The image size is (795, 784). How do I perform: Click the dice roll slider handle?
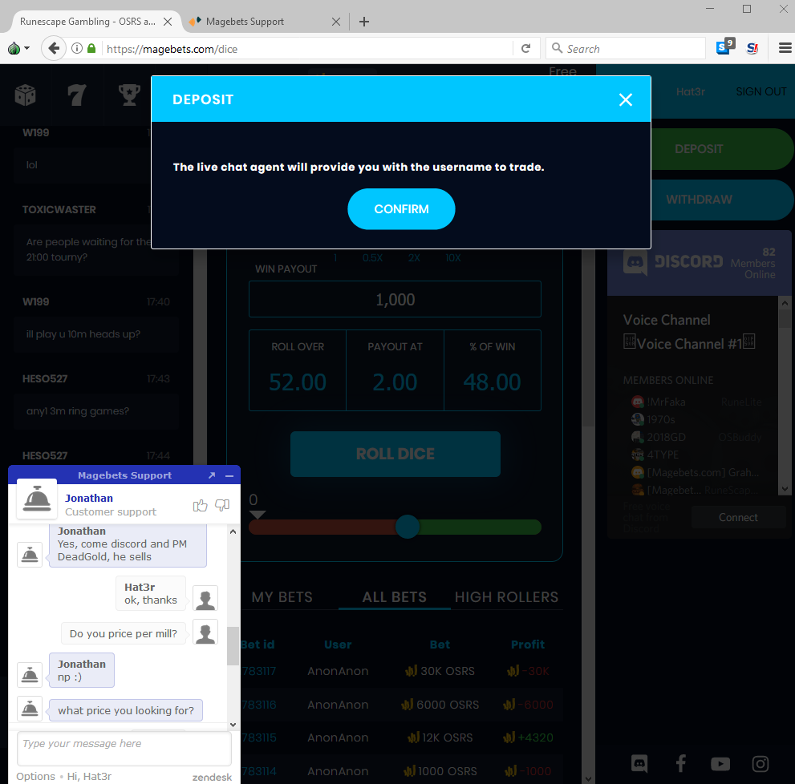coord(408,527)
